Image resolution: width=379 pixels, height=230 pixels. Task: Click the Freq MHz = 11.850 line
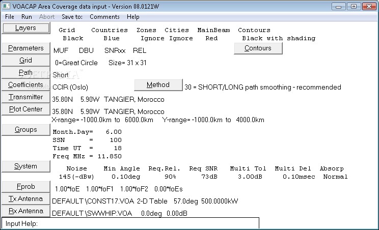87,156
